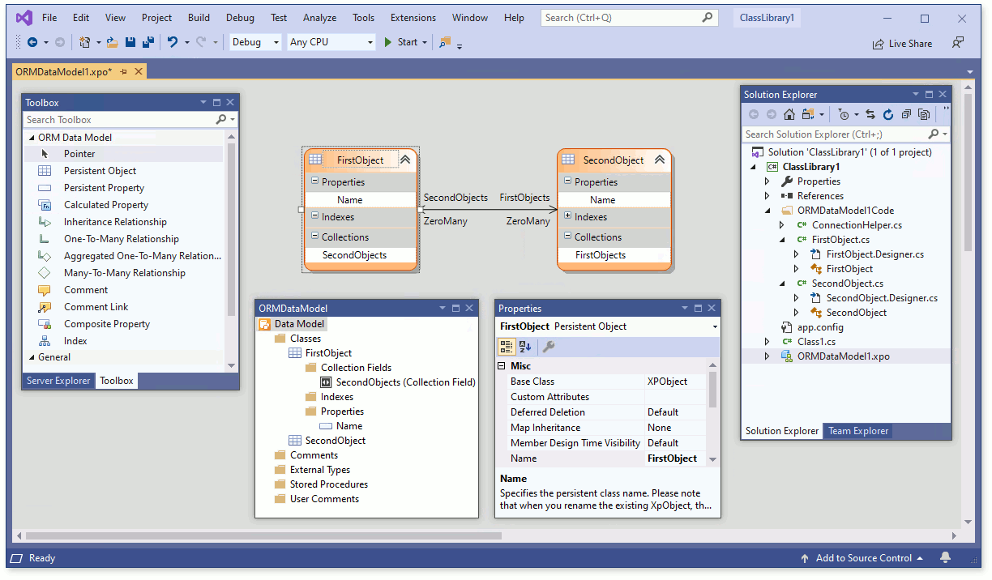992x580 pixels.
Task: Click the Send Feedback icon
Action: coord(958,42)
